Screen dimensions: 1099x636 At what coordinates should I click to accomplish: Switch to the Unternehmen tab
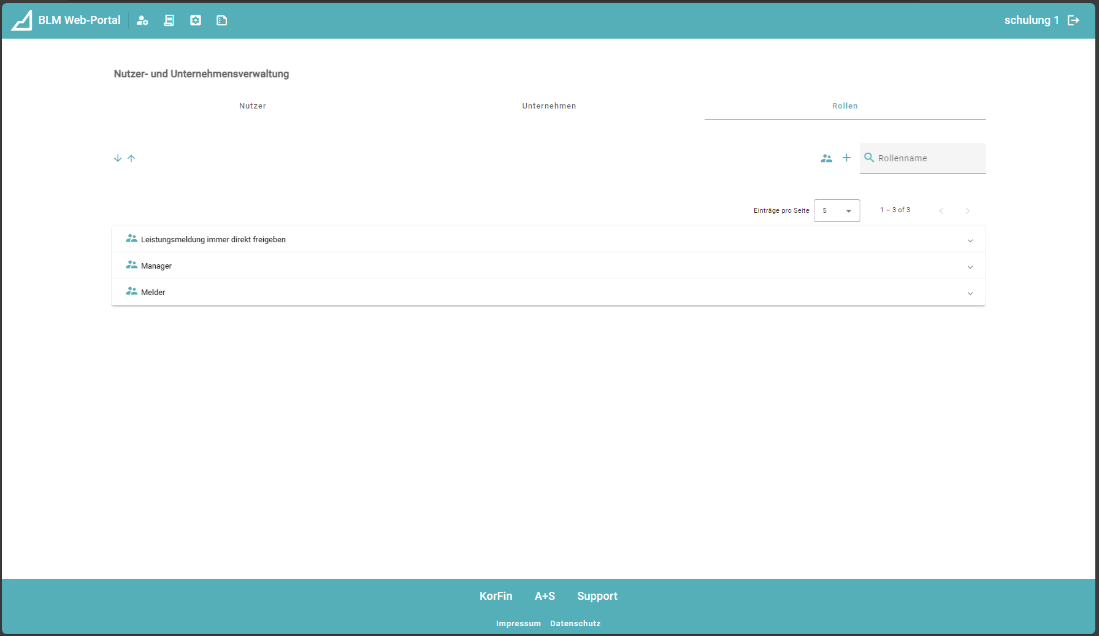coord(549,106)
